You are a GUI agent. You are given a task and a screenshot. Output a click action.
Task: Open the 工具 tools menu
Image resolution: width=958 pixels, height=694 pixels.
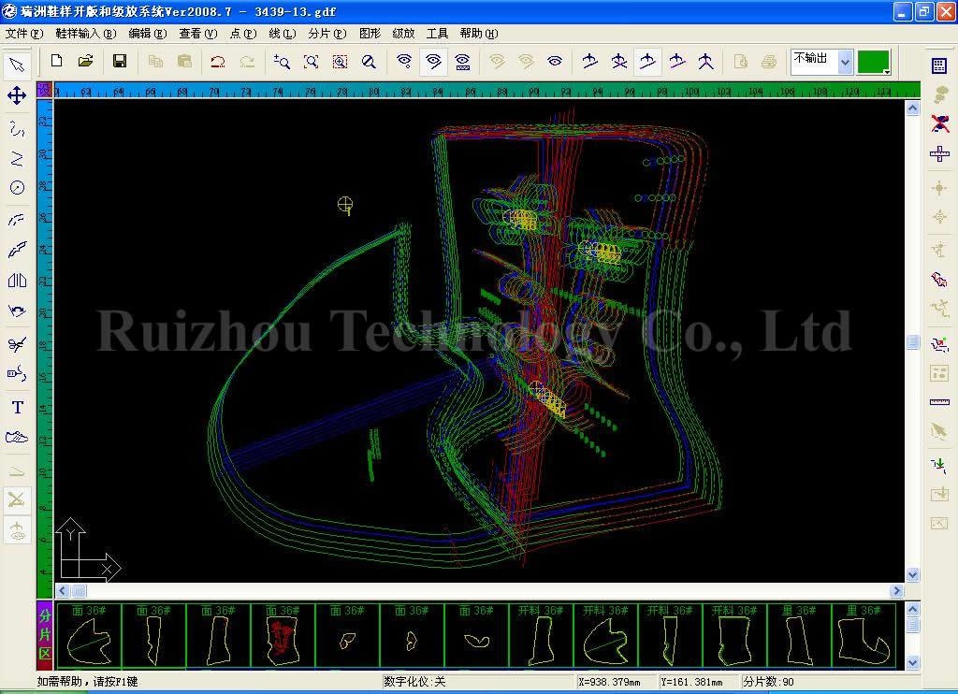pos(437,34)
